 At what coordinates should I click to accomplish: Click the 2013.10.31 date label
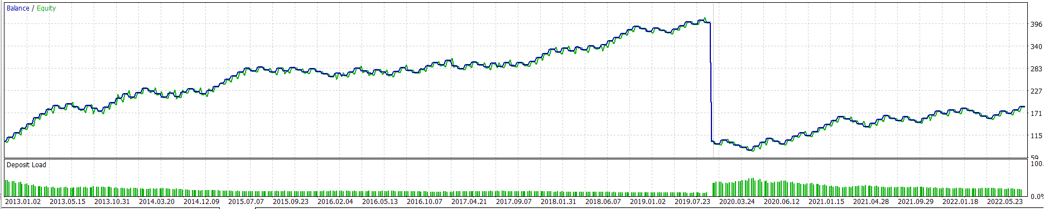click(x=112, y=202)
